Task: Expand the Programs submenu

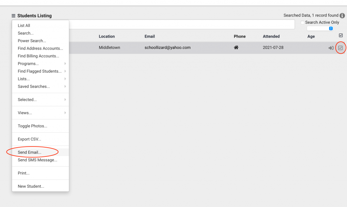Action: click(x=28, y=63)
